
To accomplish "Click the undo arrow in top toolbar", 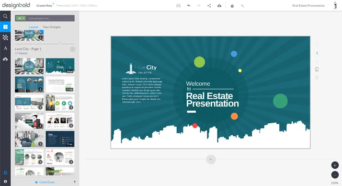I will click(x=189, y=6).
